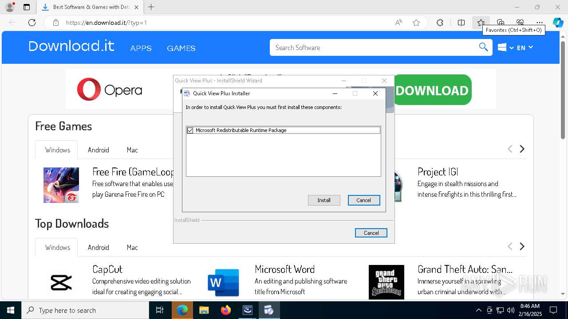Open the Extensions puzzle icon
Image resolution: width=568 pixels, height=319 pixels.
coord(440,23)
